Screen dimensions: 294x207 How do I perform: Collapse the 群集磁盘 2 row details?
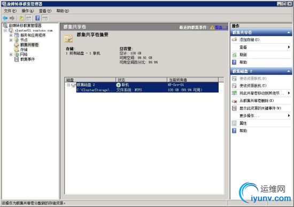tap(68, 85)
